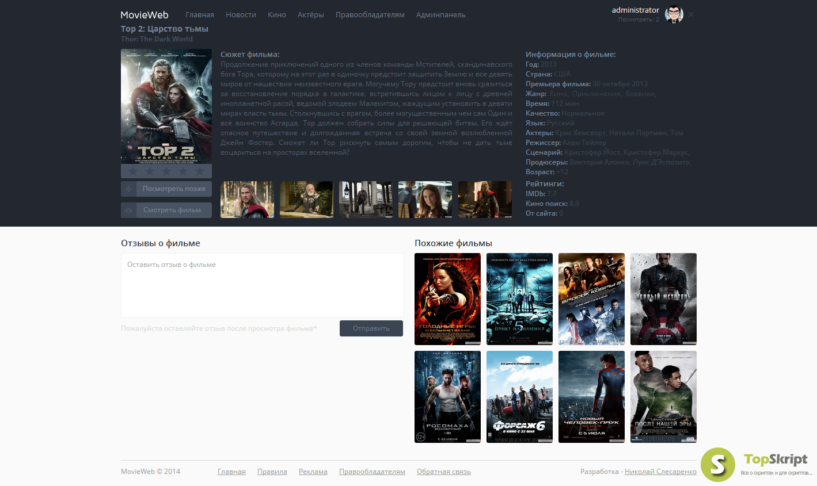Screen dimensions: 817x486
Task: Click the Посмотреть позже button
Action: pyautogui.click(x=166, y=189)
